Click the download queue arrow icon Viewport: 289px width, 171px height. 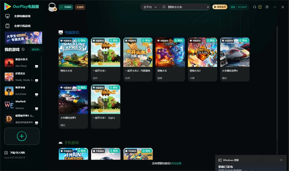(6, 153)
